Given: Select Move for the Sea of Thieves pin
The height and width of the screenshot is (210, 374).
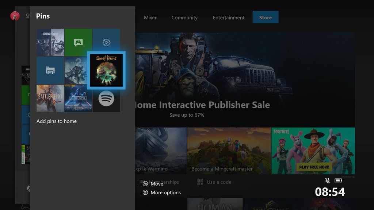Looking at the screenshot, I should click(157, 184).
